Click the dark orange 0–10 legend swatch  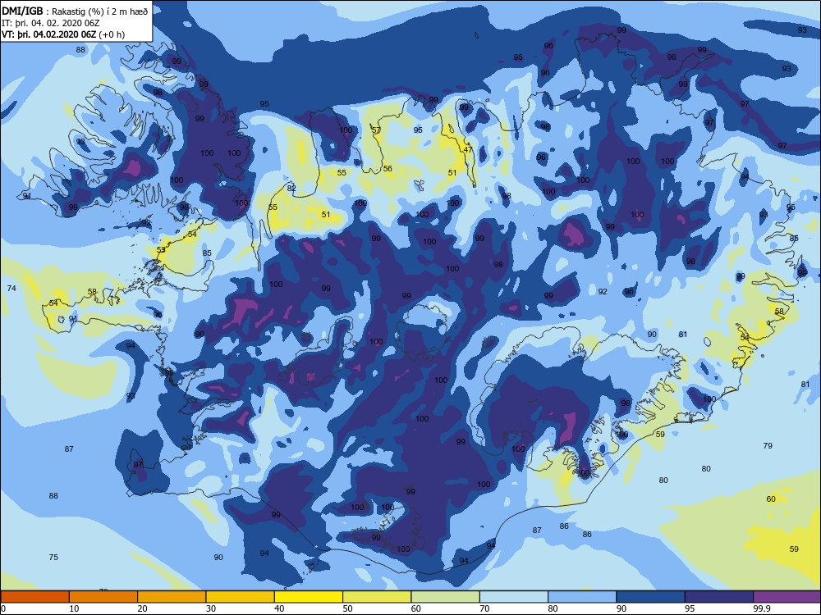(x=34, y=597)
